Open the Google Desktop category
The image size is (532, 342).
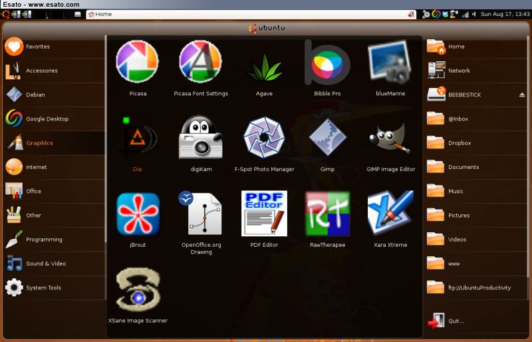point(55,119)
